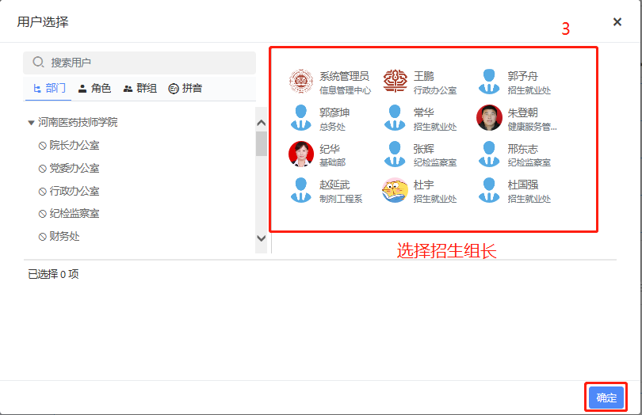Screen dimensions: 642x415
Task: Click the 系统管理员 avatar logo
Action: (301, 82)
